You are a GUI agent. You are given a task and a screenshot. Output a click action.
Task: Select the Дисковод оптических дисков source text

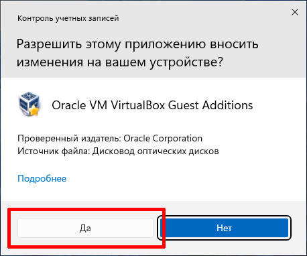(156, 151)
